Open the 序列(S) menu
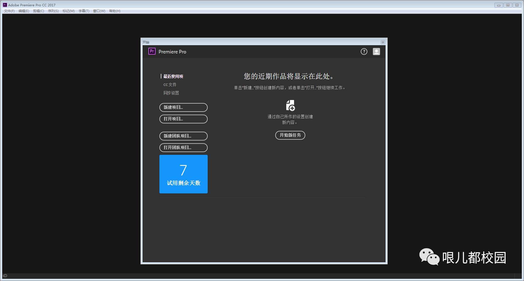524x281 pixels. (53, 11)
